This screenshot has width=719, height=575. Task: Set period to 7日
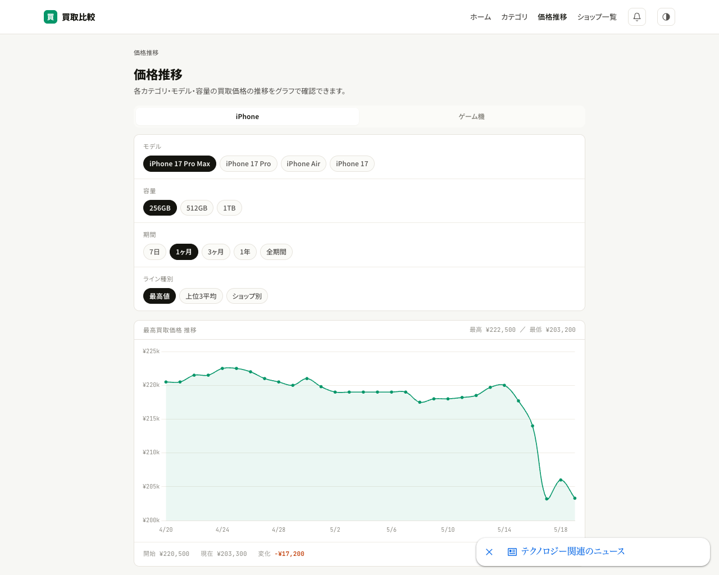(154, 252)
